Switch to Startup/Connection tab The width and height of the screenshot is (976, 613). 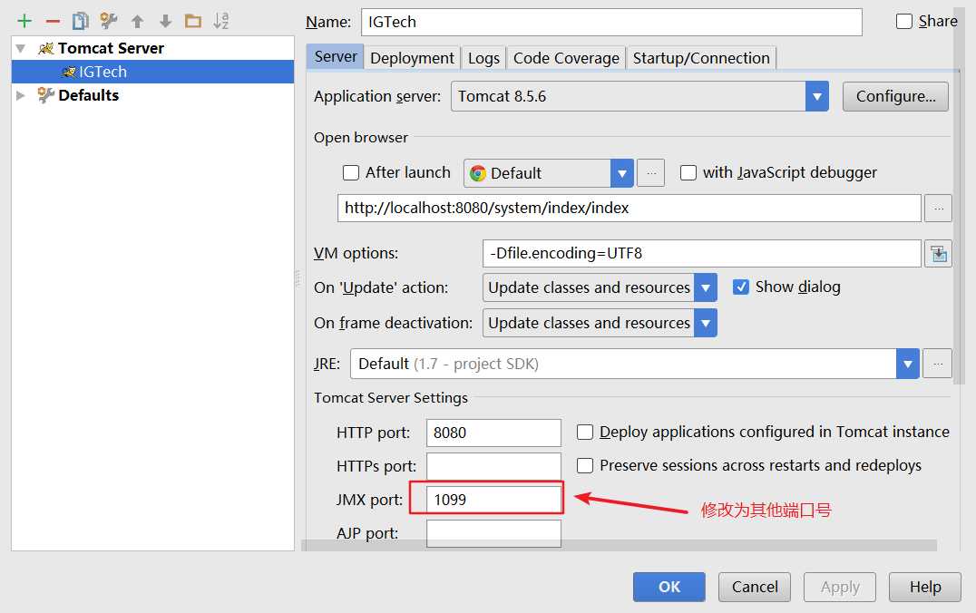click(x=701, y=58)
